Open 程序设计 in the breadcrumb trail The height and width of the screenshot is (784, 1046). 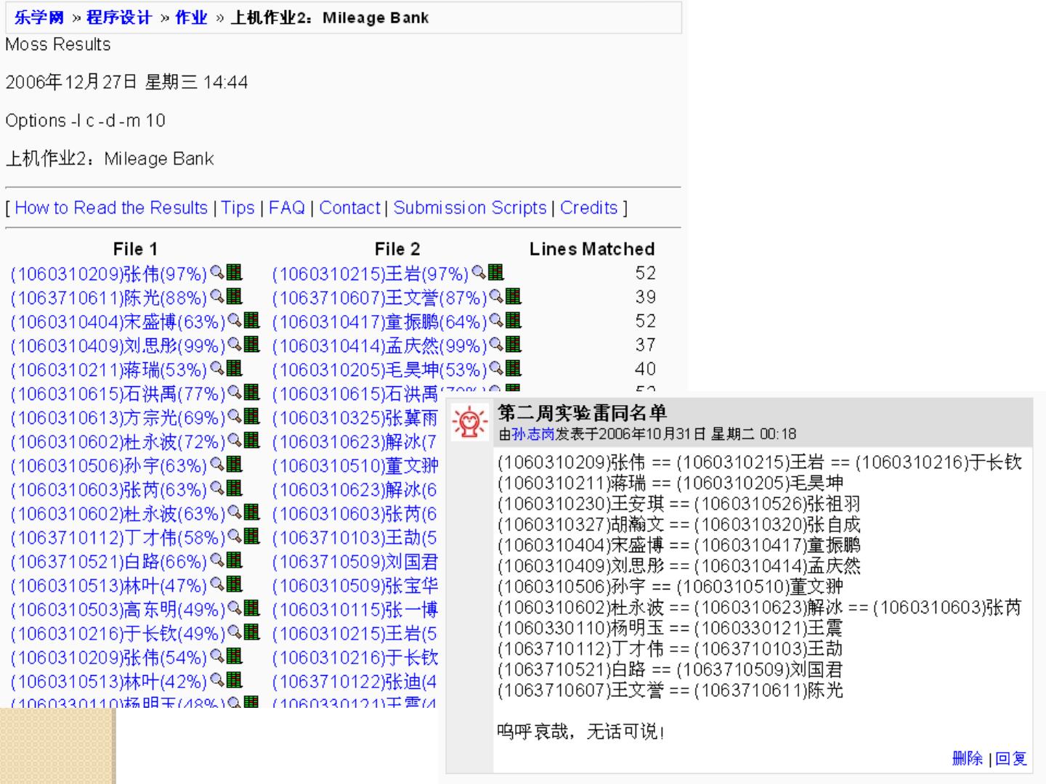119,17
